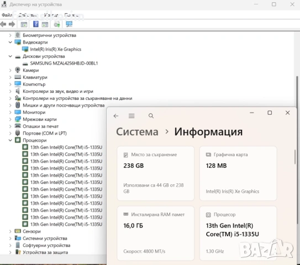This screenshot has height=265, width=300.
Task: Click the Back arrow in Device Manager toolbar
Action: point(3,24)
